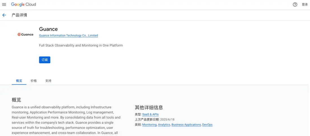
Task: Open the Business Applications category link
Action: point(186,125)
